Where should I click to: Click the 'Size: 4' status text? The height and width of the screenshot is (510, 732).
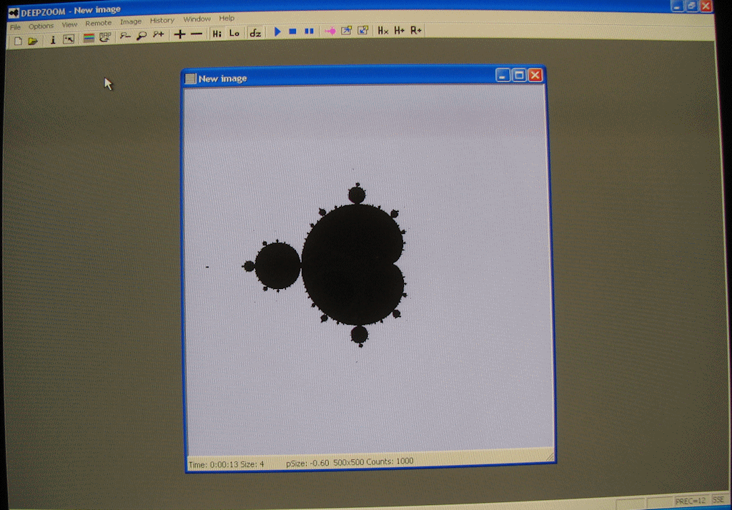pyautogui.click(x=252, y=464)
